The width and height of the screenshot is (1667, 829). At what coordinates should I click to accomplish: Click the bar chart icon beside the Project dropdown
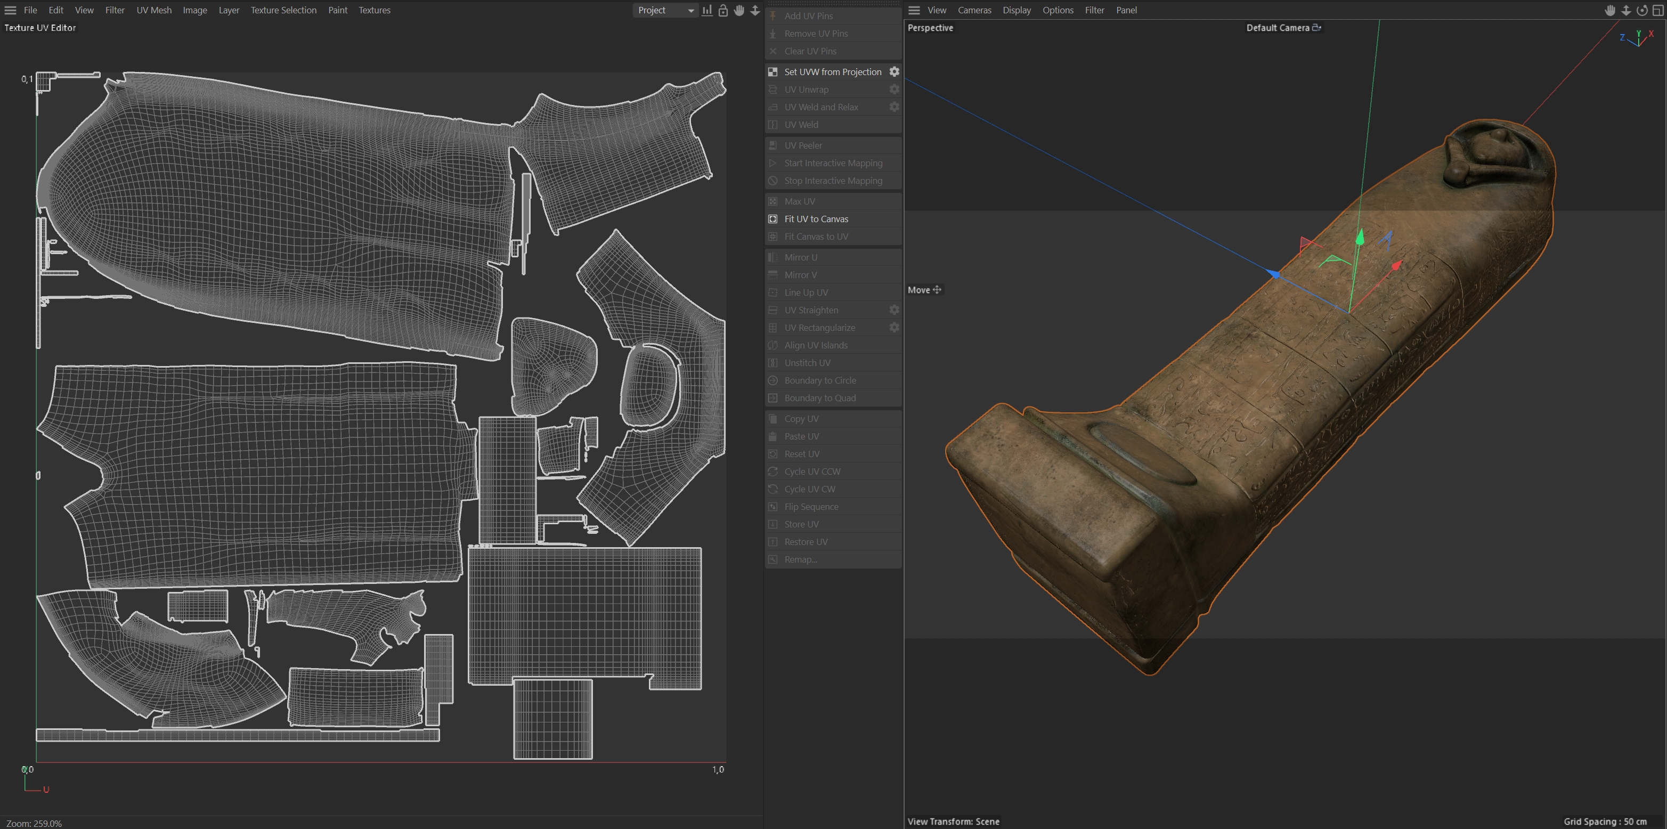point(706,10)
